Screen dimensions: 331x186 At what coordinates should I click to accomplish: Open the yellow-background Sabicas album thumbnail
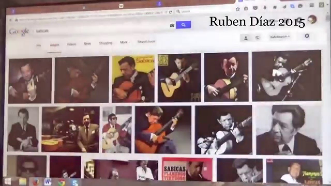pyautogui.click(x=133, y=79)
